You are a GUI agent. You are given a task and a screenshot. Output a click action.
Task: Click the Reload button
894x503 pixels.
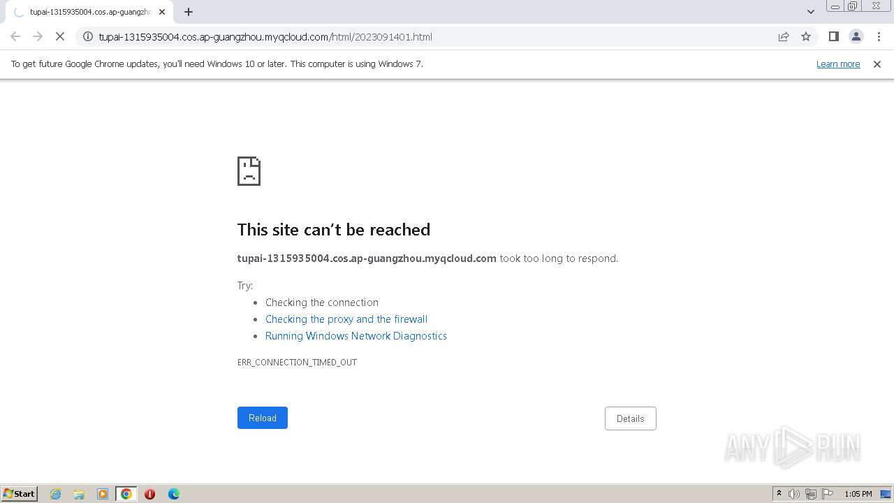[263, 418]
